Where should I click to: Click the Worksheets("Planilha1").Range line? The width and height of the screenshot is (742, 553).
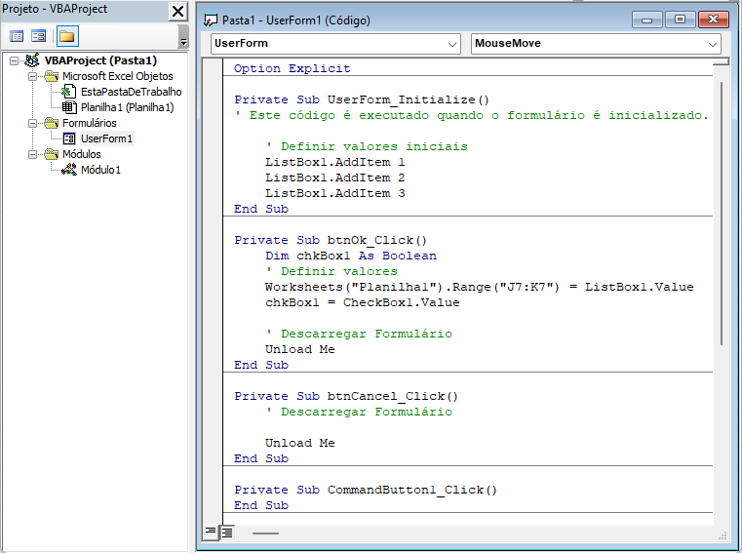click(x=480, y=287)
